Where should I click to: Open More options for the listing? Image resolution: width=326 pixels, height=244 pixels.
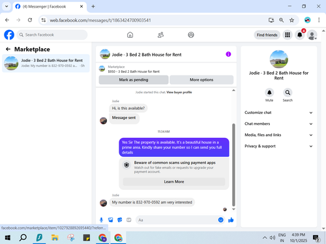[x=201, y=80]
